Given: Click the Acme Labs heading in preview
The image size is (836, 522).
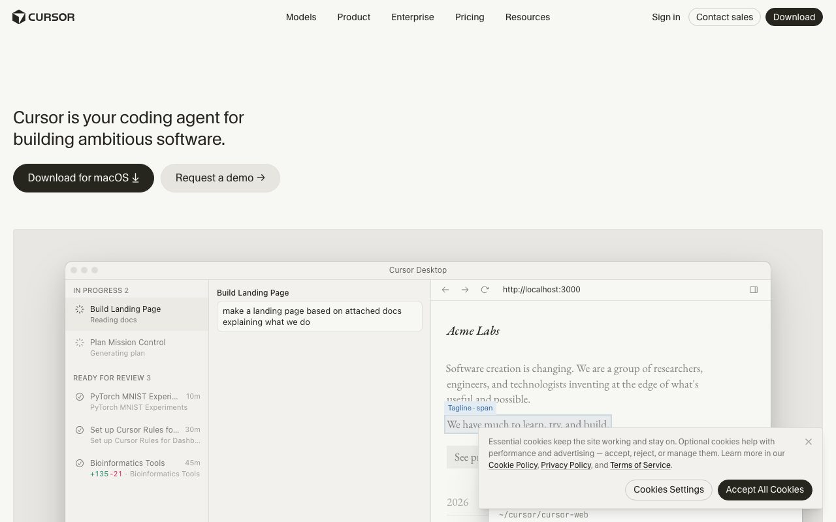Looking at the screenshot, I should coord(473,331).
